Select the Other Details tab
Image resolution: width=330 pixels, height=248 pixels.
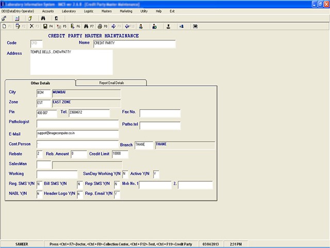40,83
